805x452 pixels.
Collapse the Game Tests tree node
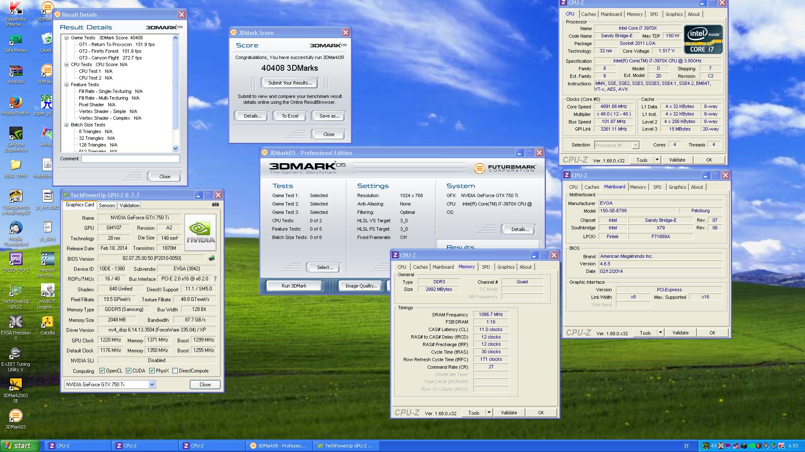(x=66, y=38)
